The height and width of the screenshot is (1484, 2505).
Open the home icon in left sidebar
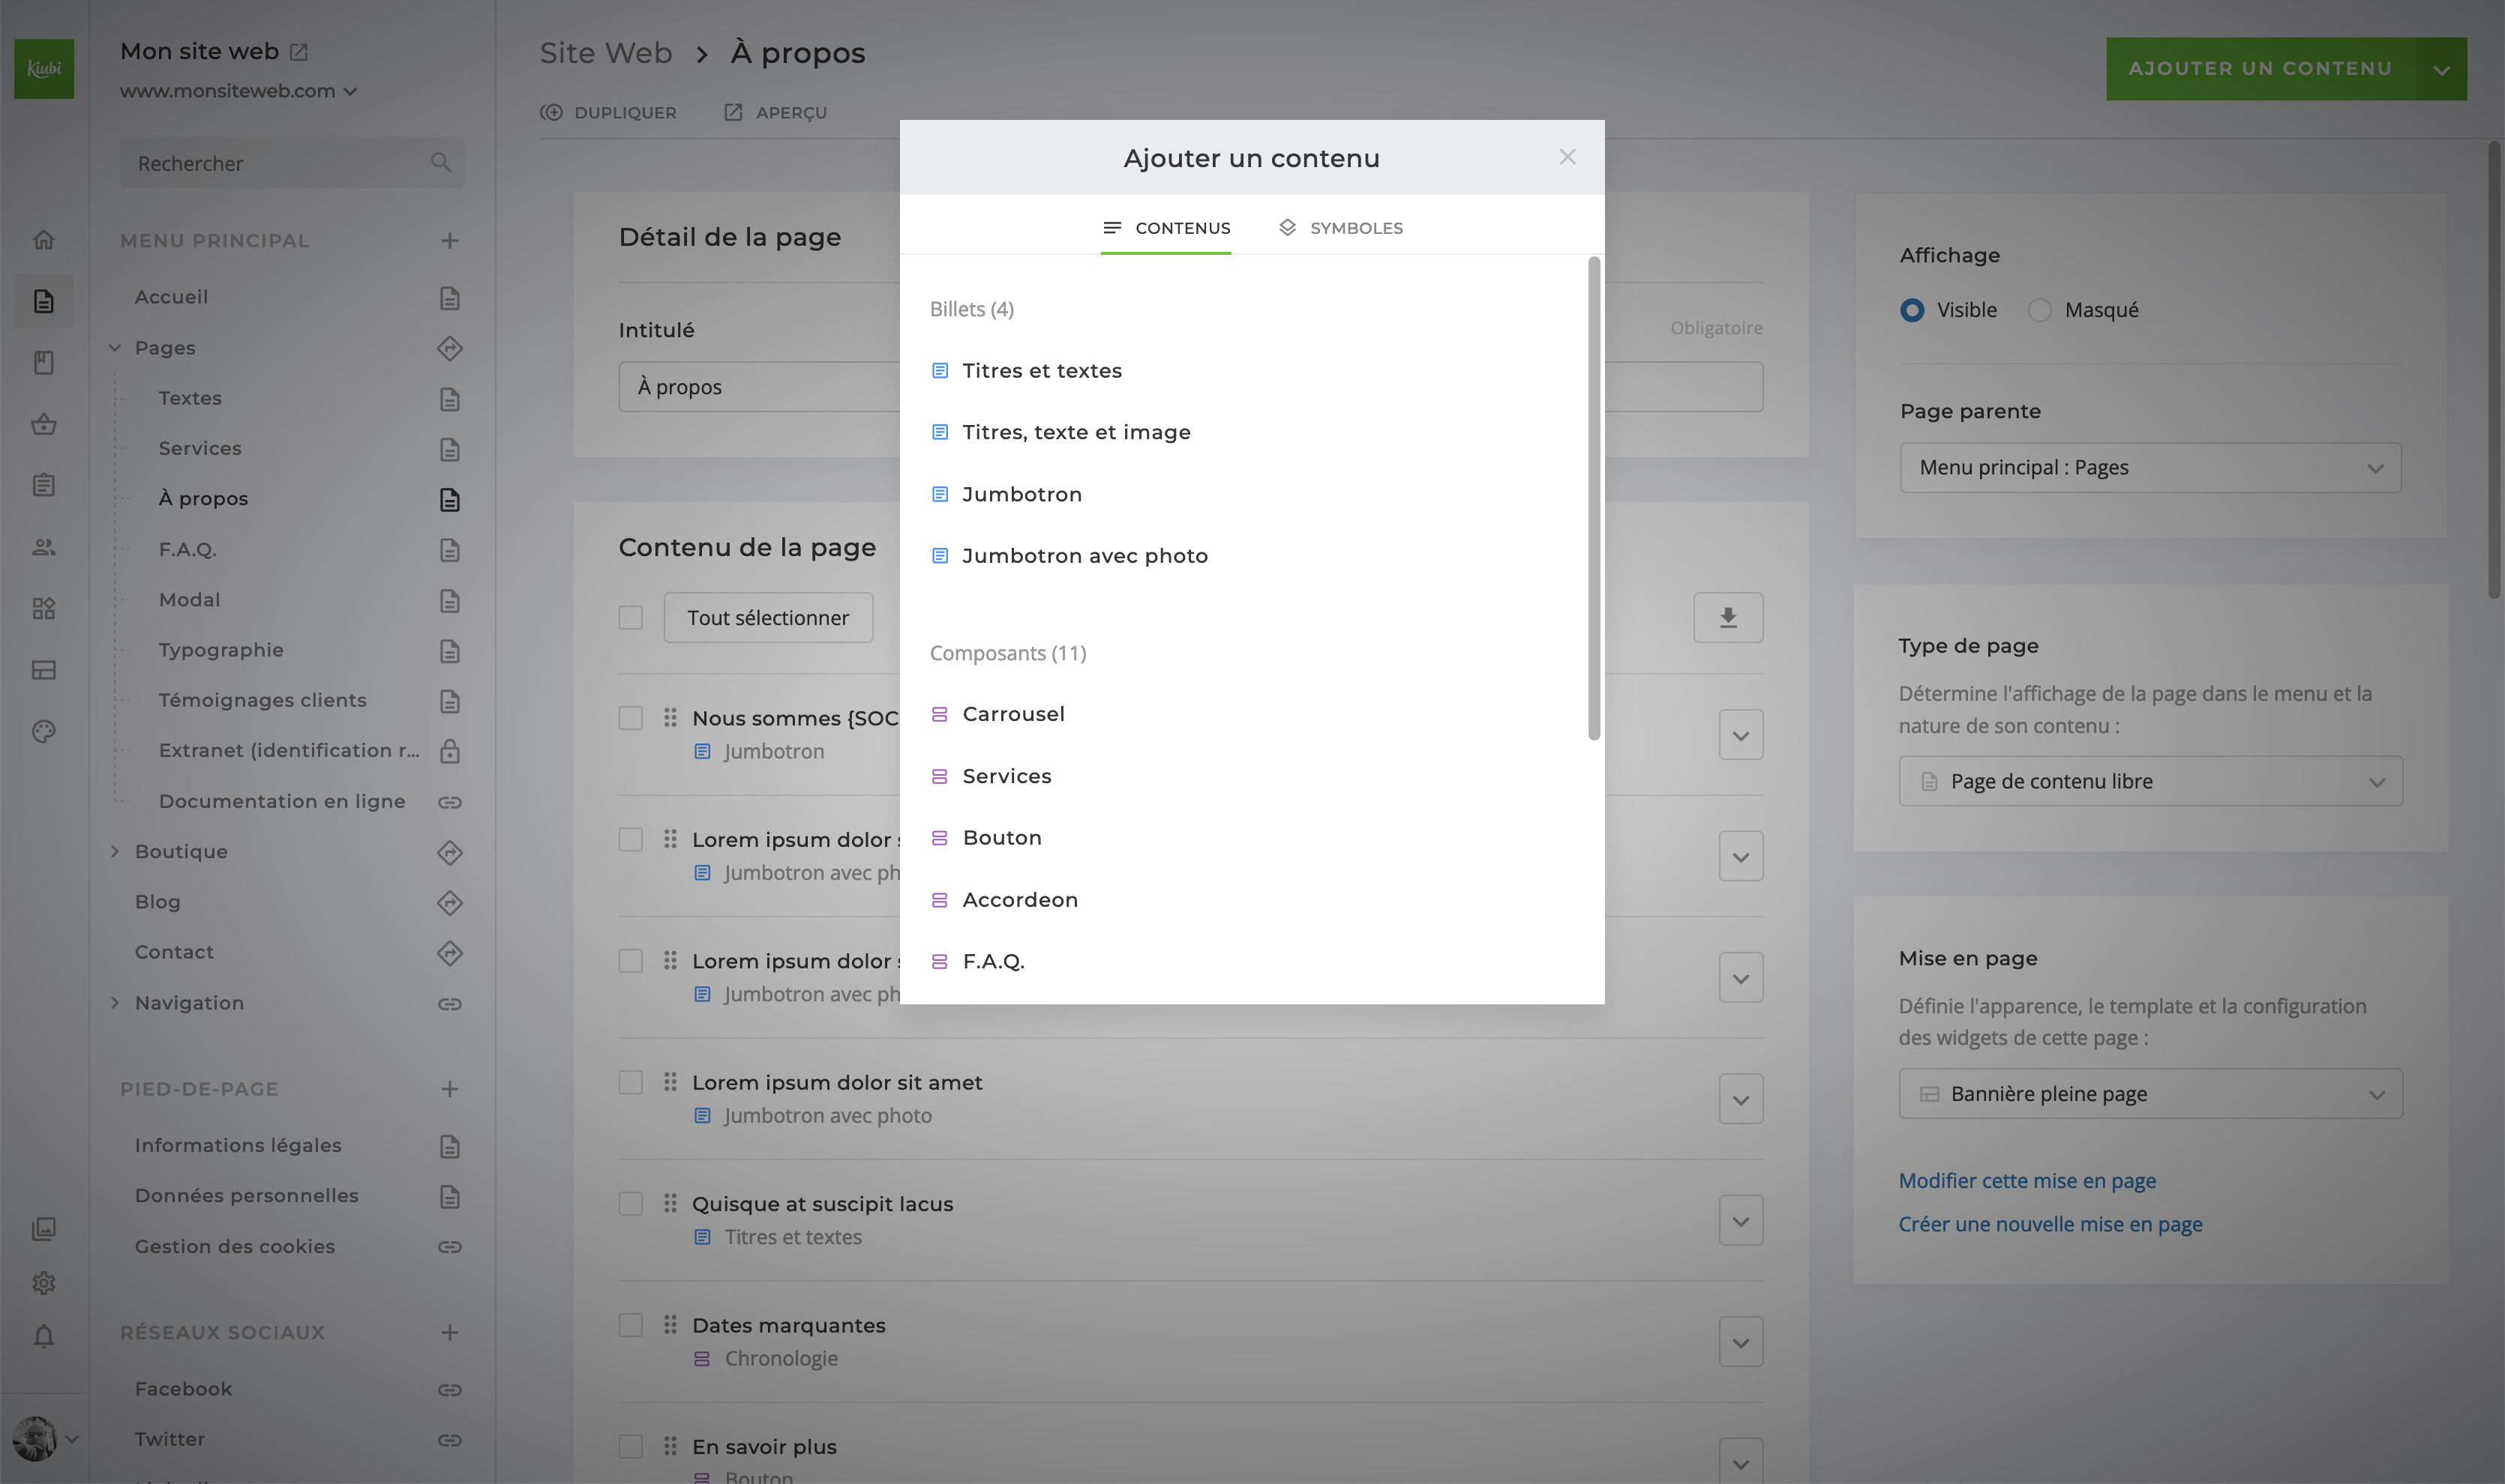click(43, 240)
